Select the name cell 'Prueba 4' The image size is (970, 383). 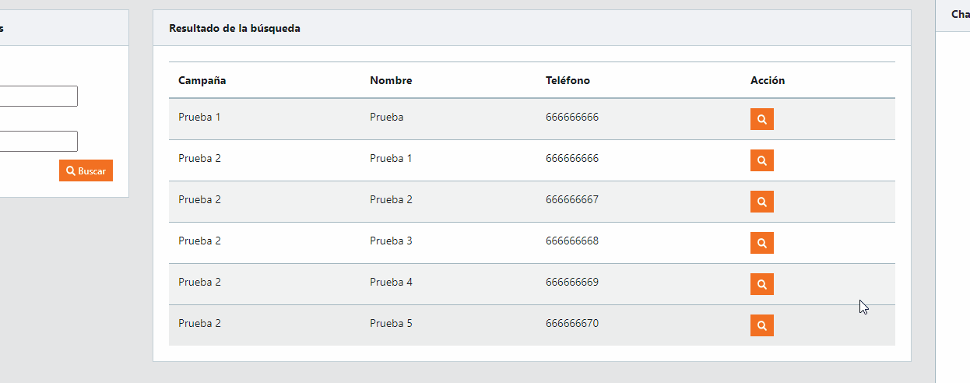391,282
